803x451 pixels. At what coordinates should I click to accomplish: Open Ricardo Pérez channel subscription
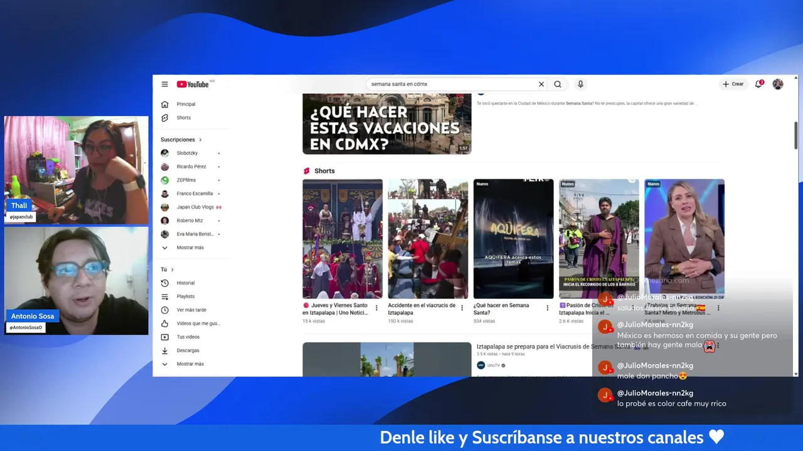click(191, 167)
